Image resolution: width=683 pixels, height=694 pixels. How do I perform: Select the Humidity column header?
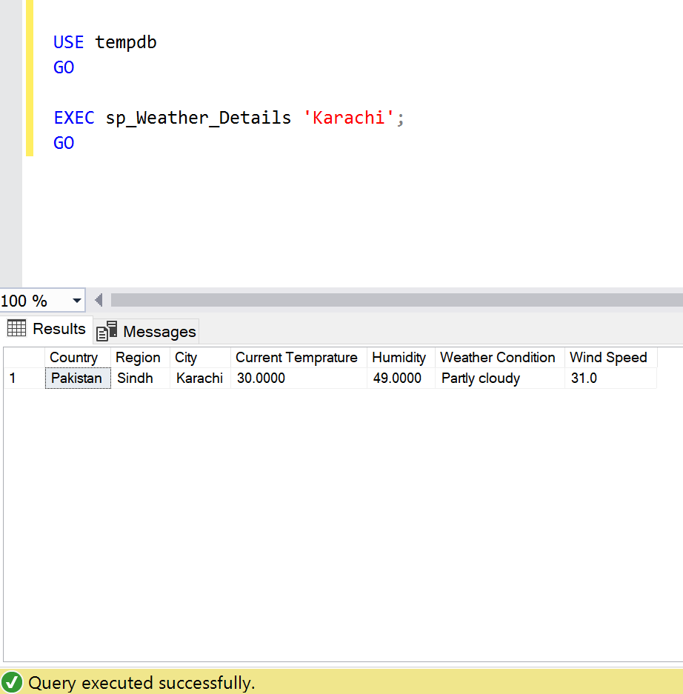(x=400, y=358)
